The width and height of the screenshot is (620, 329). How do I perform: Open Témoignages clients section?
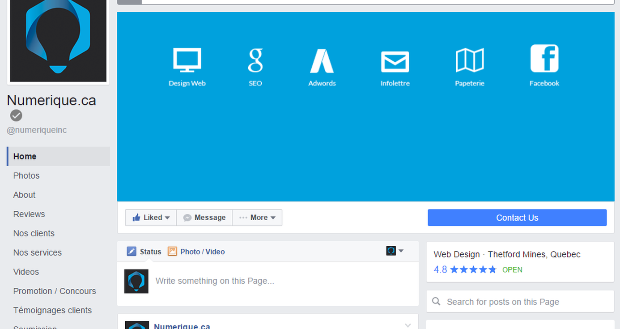pyautogui.click(x=52, y=310)
